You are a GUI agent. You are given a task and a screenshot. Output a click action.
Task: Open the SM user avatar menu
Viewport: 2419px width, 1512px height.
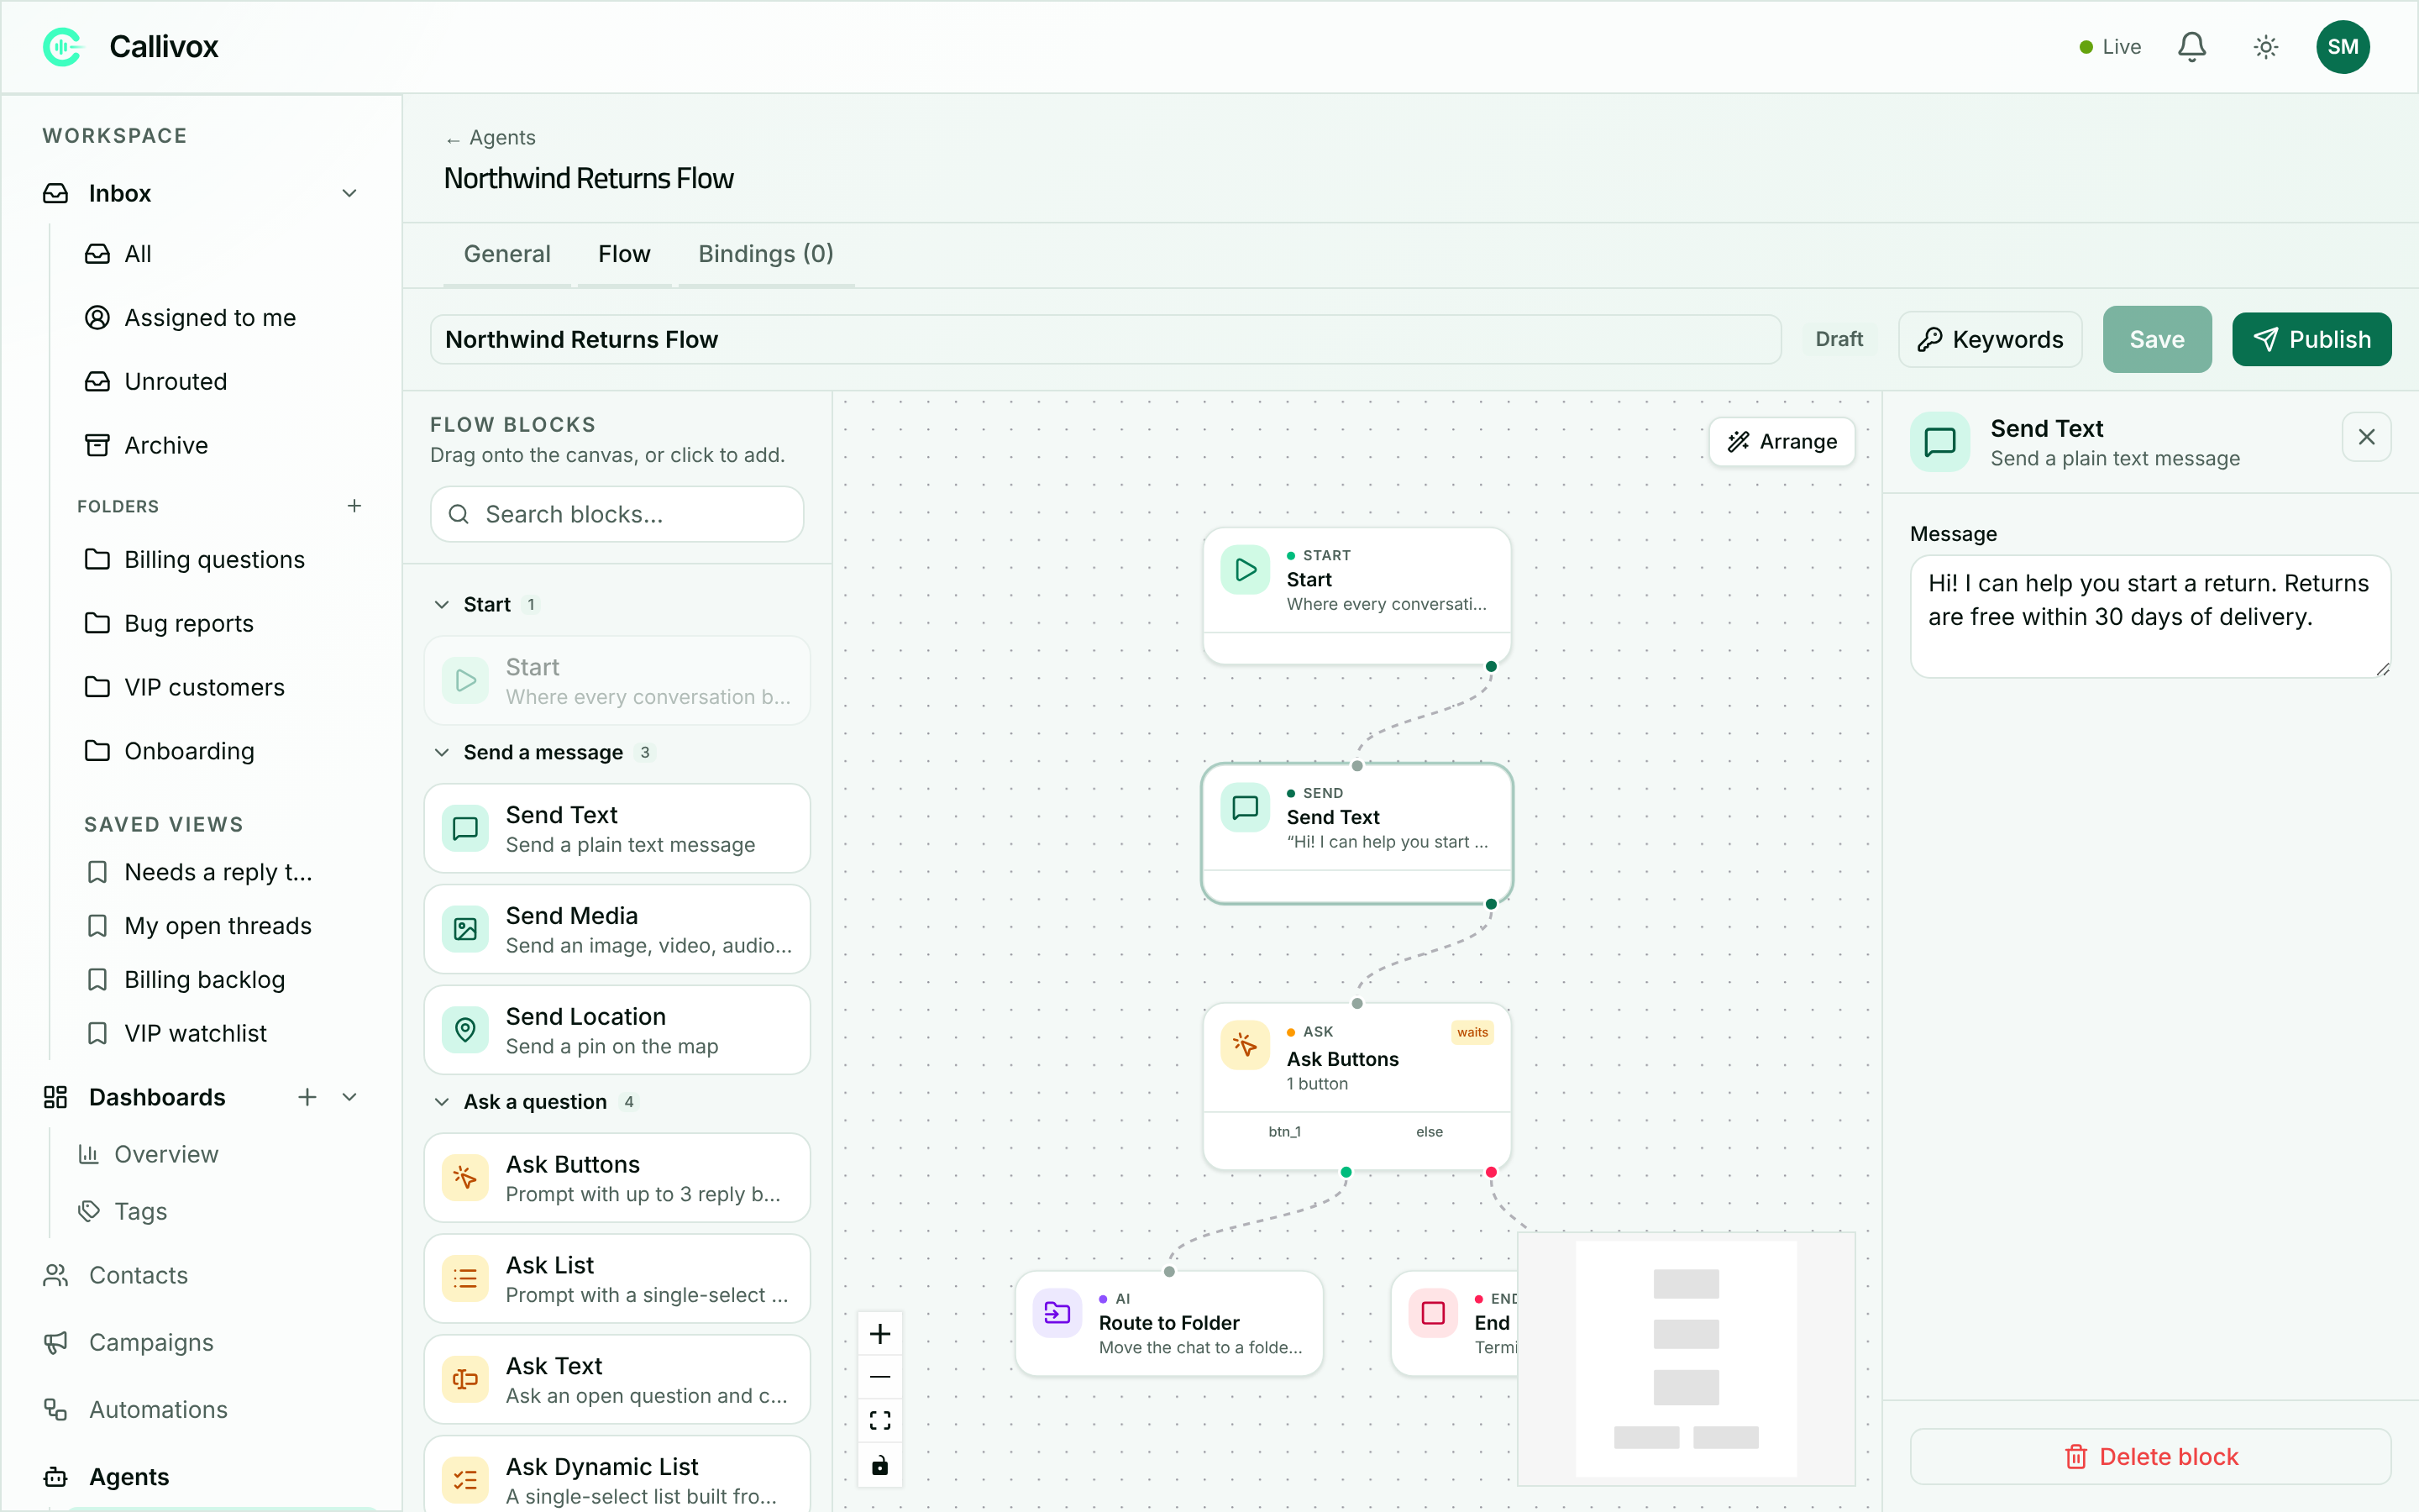click(2343, 47)
